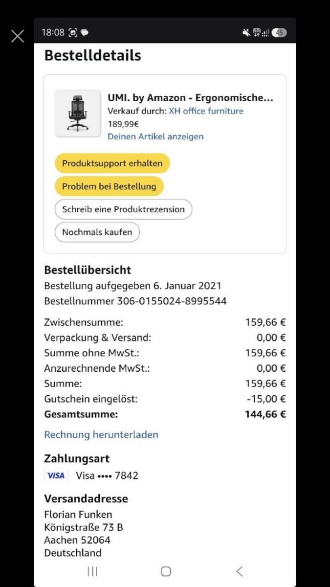Tap the muted sound status icon
Viewport: 330px width, 587px height.
coord(246,33)
